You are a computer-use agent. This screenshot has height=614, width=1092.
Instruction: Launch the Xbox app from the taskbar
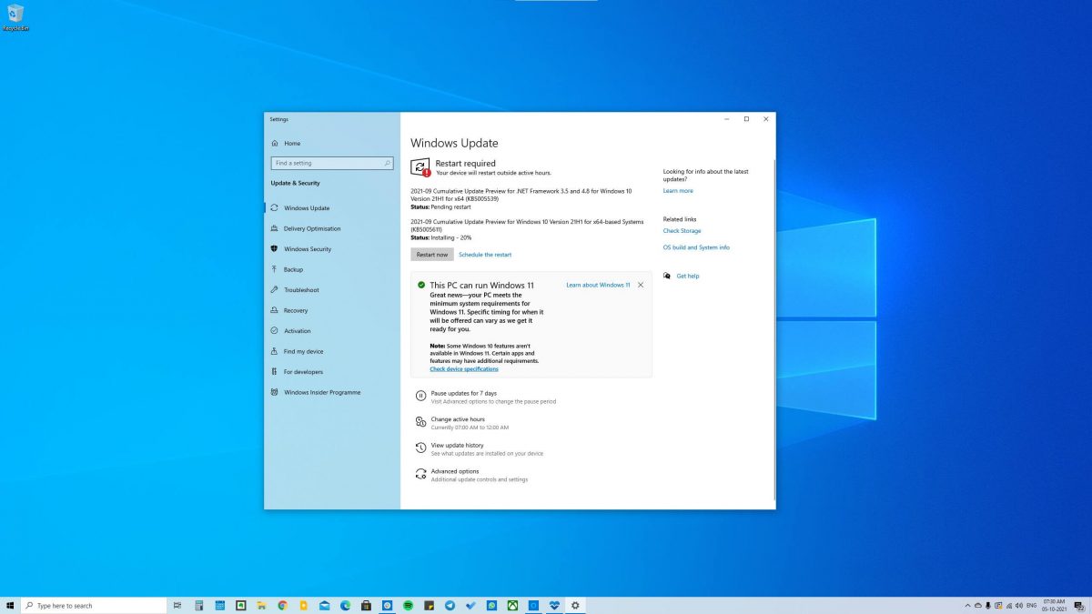pos(512,604)
